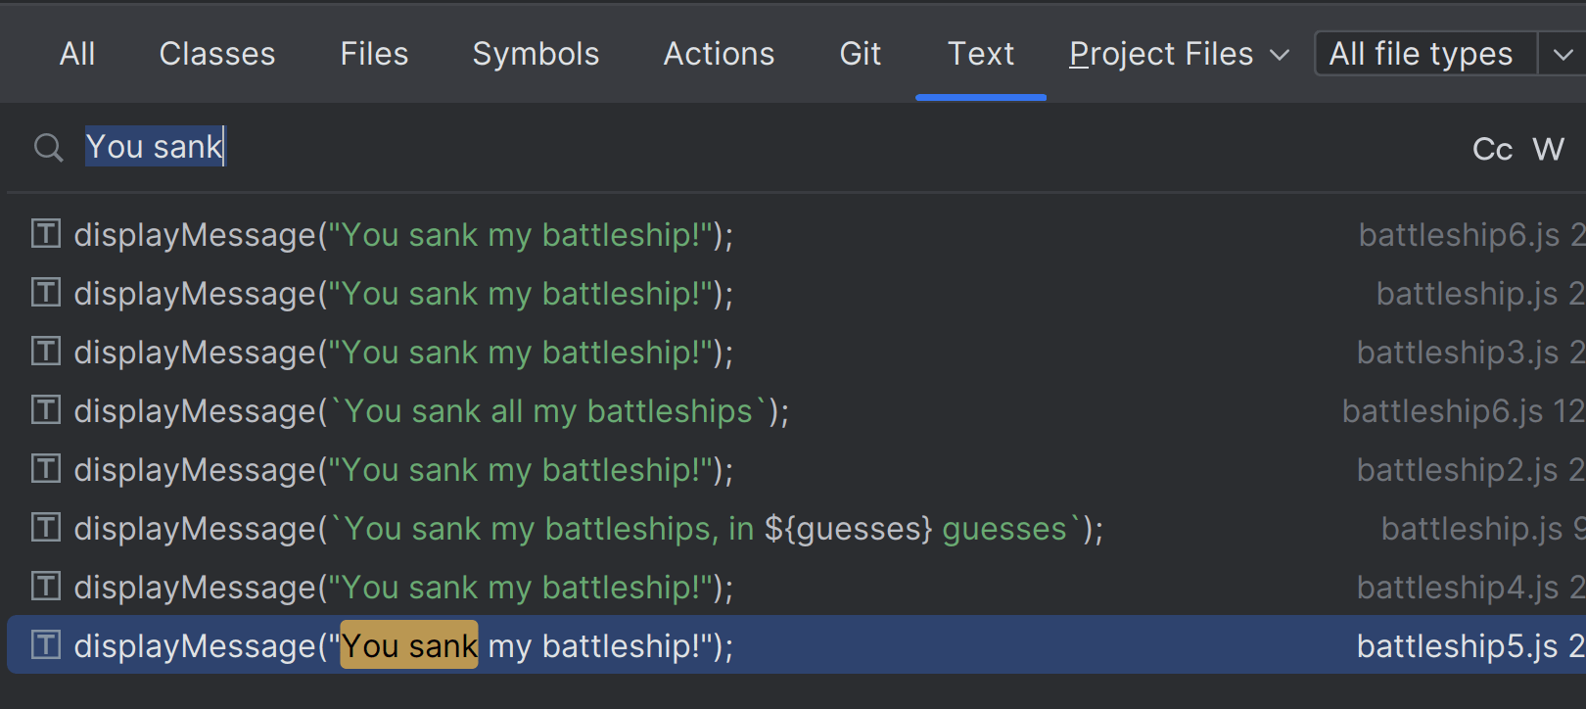Toggle Cc match case option
Image resolution: width=1586 pixels, height=709 pixels.
pos(1492,149)
